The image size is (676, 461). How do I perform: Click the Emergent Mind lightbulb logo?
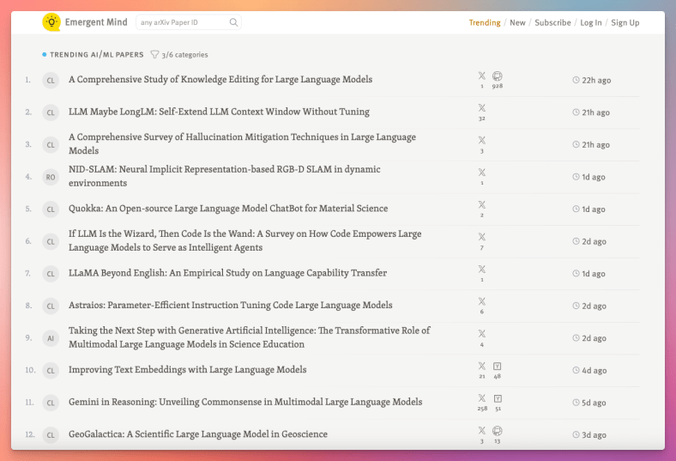51,22
